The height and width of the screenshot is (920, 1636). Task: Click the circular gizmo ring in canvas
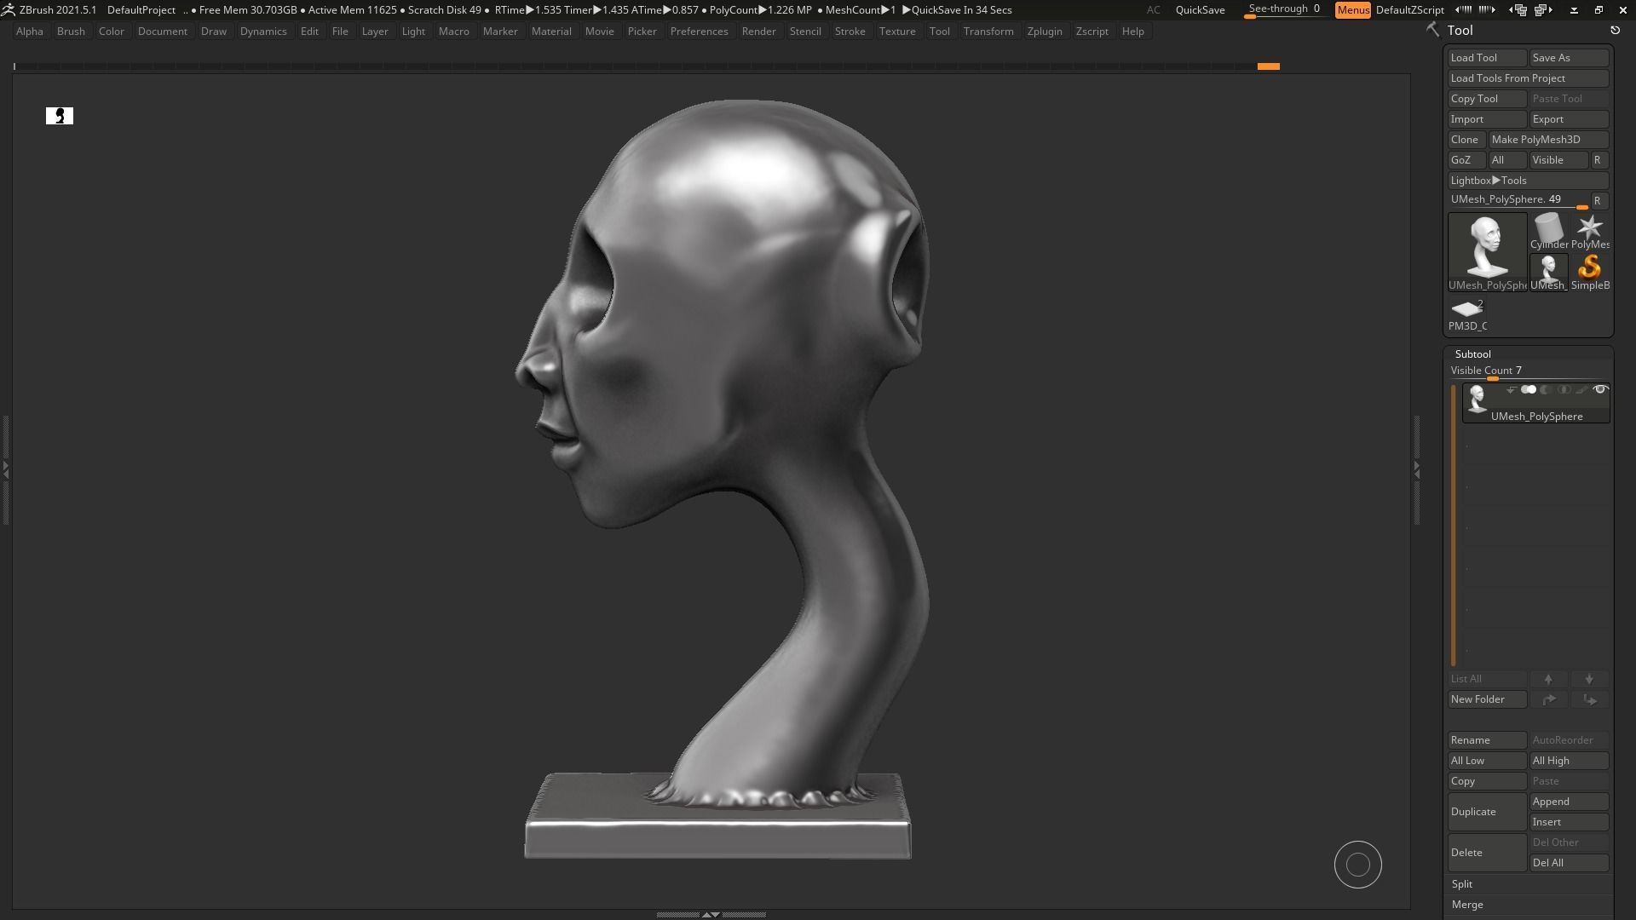pos(1357,865)
